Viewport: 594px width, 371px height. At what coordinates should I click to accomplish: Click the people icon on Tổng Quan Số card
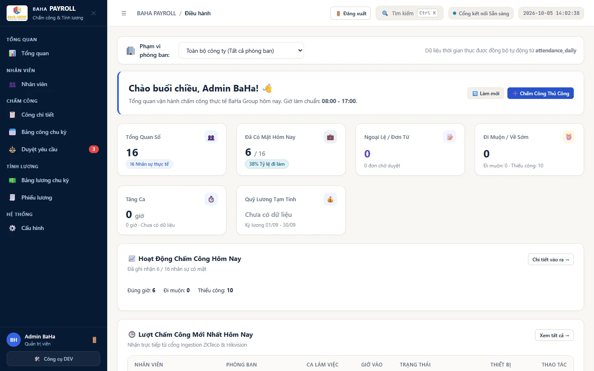tap(211, 137)
